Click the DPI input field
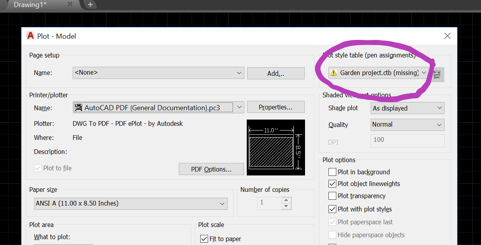The height and width of the screenshot is (245, 481). click(x=407, y=141)
